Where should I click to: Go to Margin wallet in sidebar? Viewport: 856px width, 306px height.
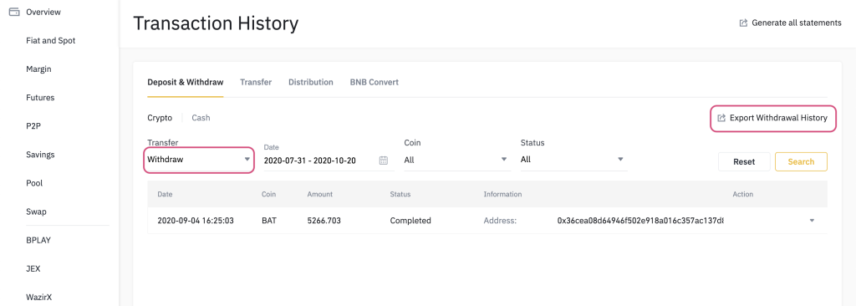(x=38, y=69)
